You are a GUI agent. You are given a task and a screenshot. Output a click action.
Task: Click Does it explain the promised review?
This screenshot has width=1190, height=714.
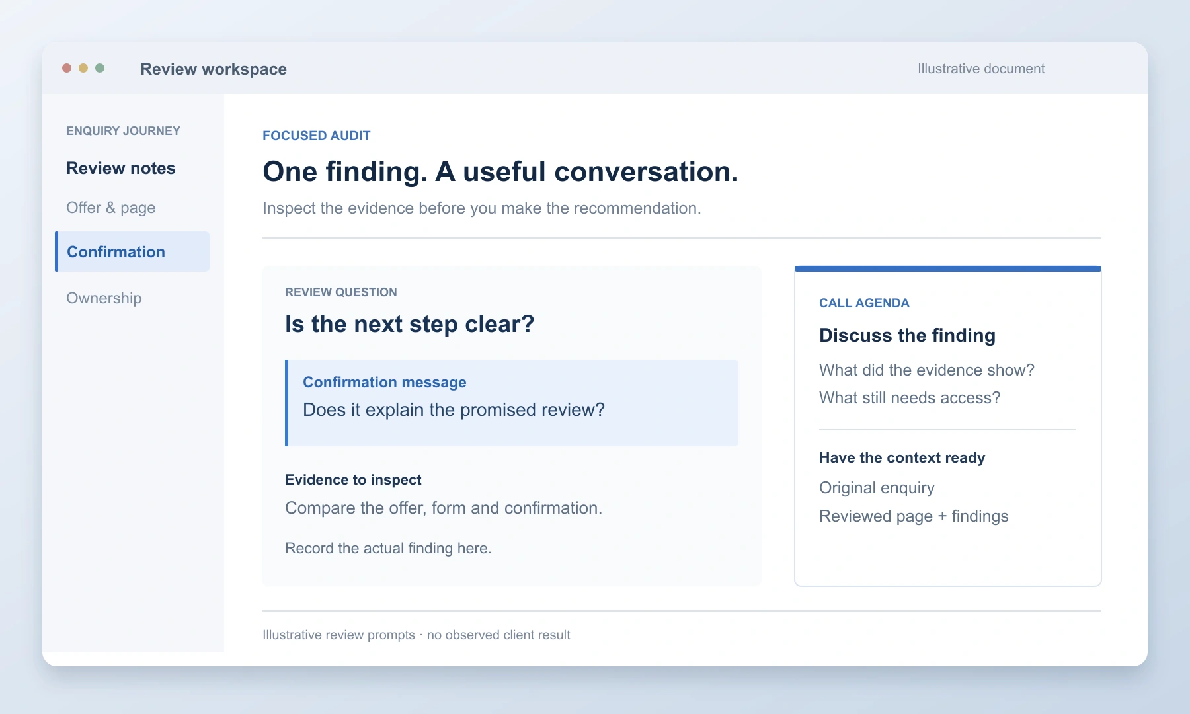pos(454,410)
